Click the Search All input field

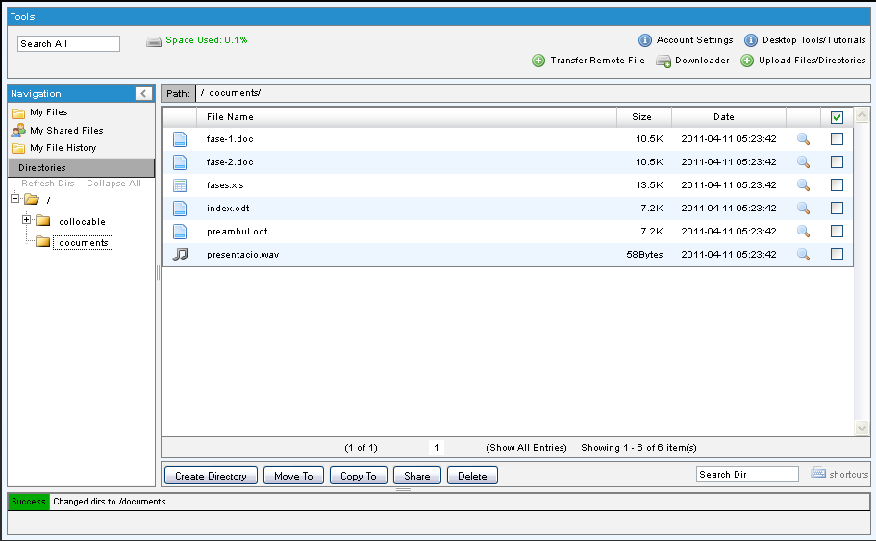tap(68, 43)
